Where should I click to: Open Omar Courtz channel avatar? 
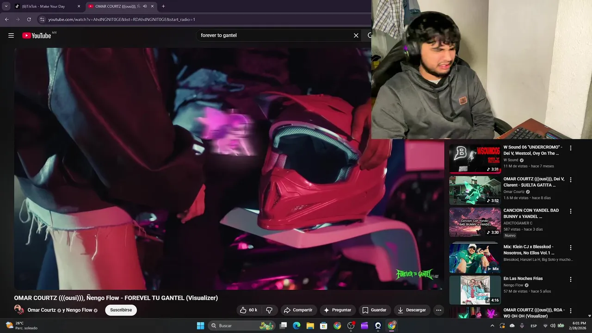tap(19, 310)
